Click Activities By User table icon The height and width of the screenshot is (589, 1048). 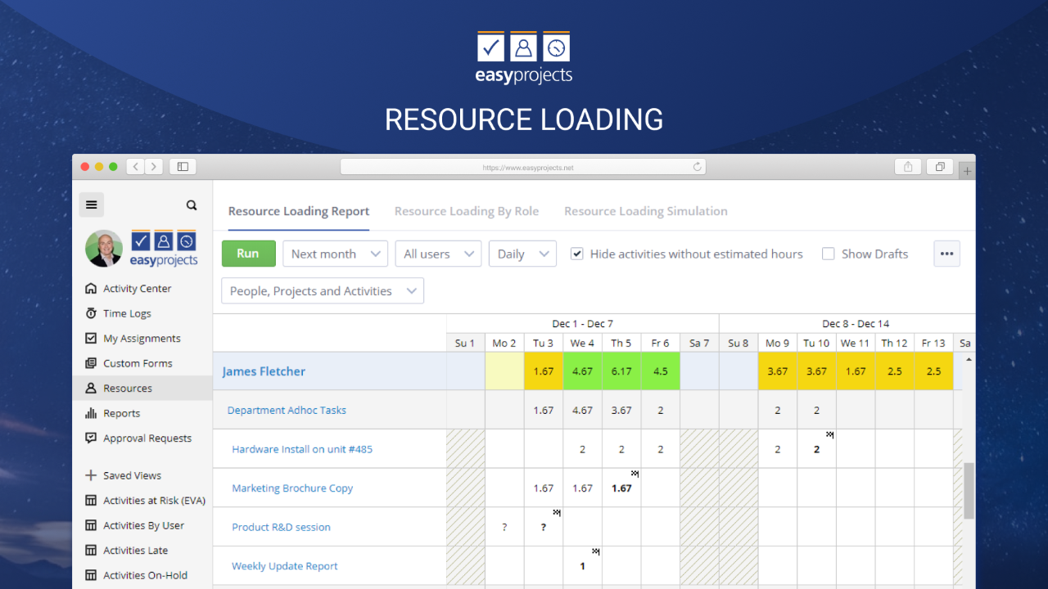coord(91,525)
